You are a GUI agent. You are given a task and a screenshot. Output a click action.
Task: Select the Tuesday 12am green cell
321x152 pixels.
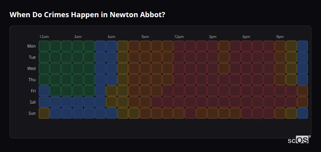click(x=44, y=57)
